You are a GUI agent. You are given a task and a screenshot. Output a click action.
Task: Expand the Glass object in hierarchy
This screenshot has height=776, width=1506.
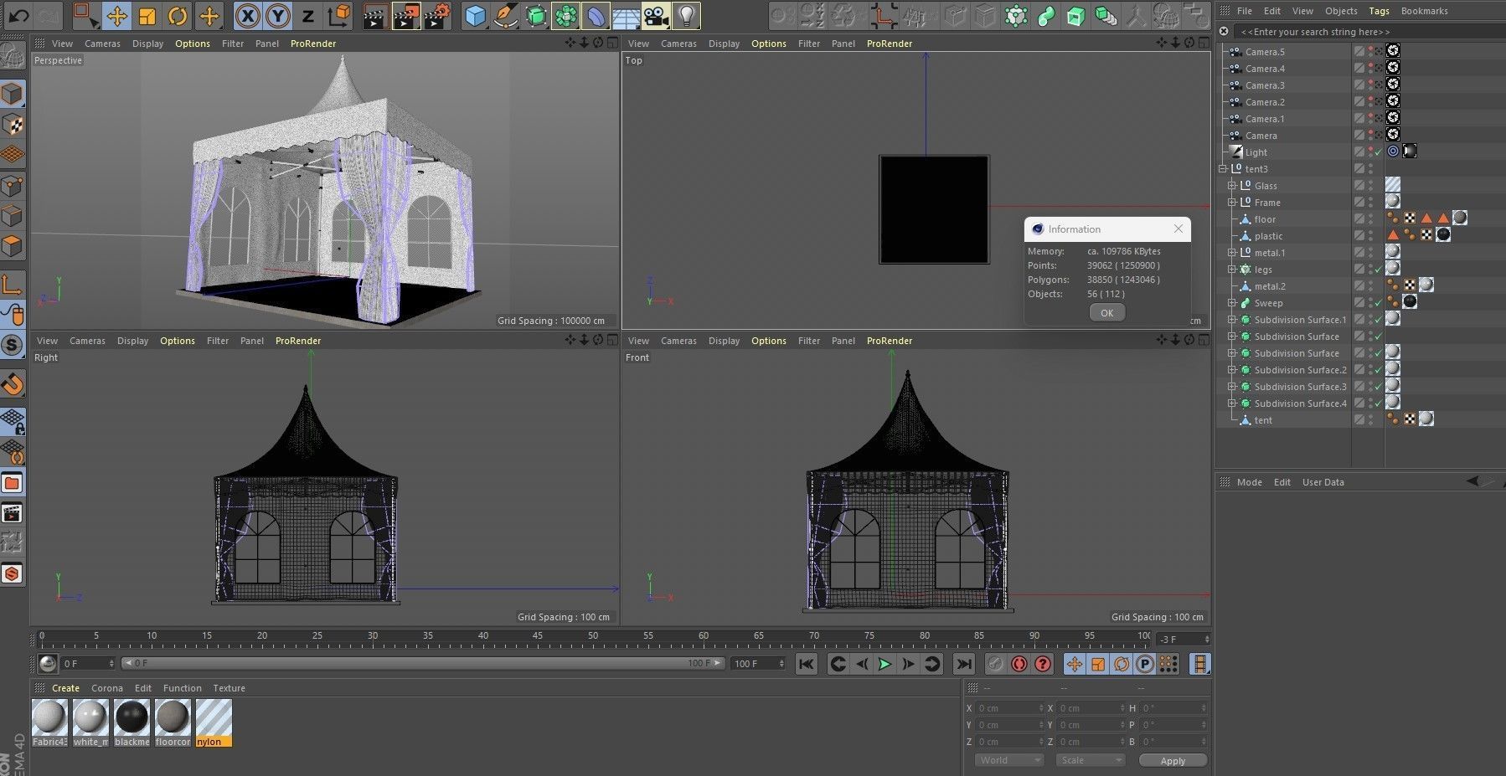(1231, 186)
